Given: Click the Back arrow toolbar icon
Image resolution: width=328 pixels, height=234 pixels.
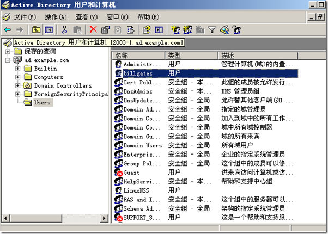Looking at the screenshot, I should (x=8, y=30).
